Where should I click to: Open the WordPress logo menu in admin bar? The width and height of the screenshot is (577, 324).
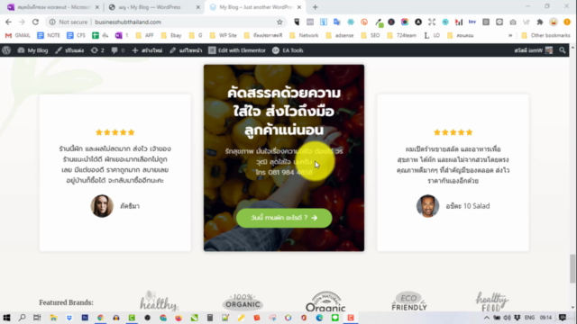[6, 50]
